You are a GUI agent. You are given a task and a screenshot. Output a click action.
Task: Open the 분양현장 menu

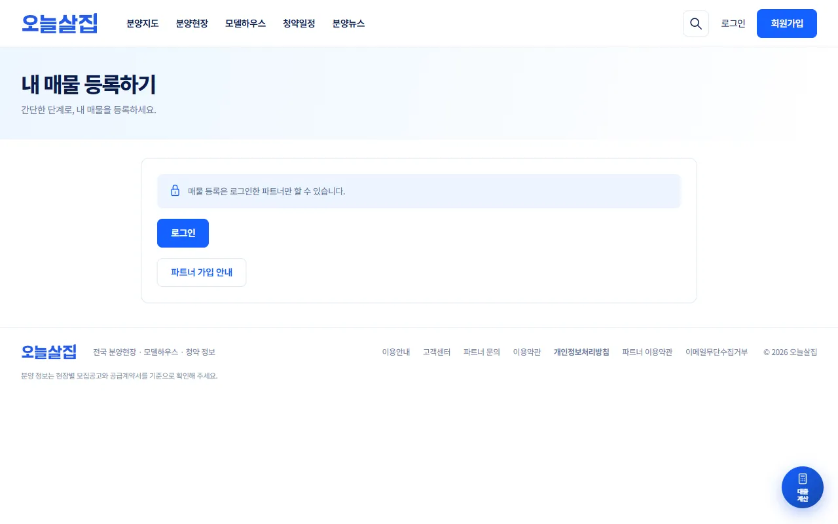point(192,24)
